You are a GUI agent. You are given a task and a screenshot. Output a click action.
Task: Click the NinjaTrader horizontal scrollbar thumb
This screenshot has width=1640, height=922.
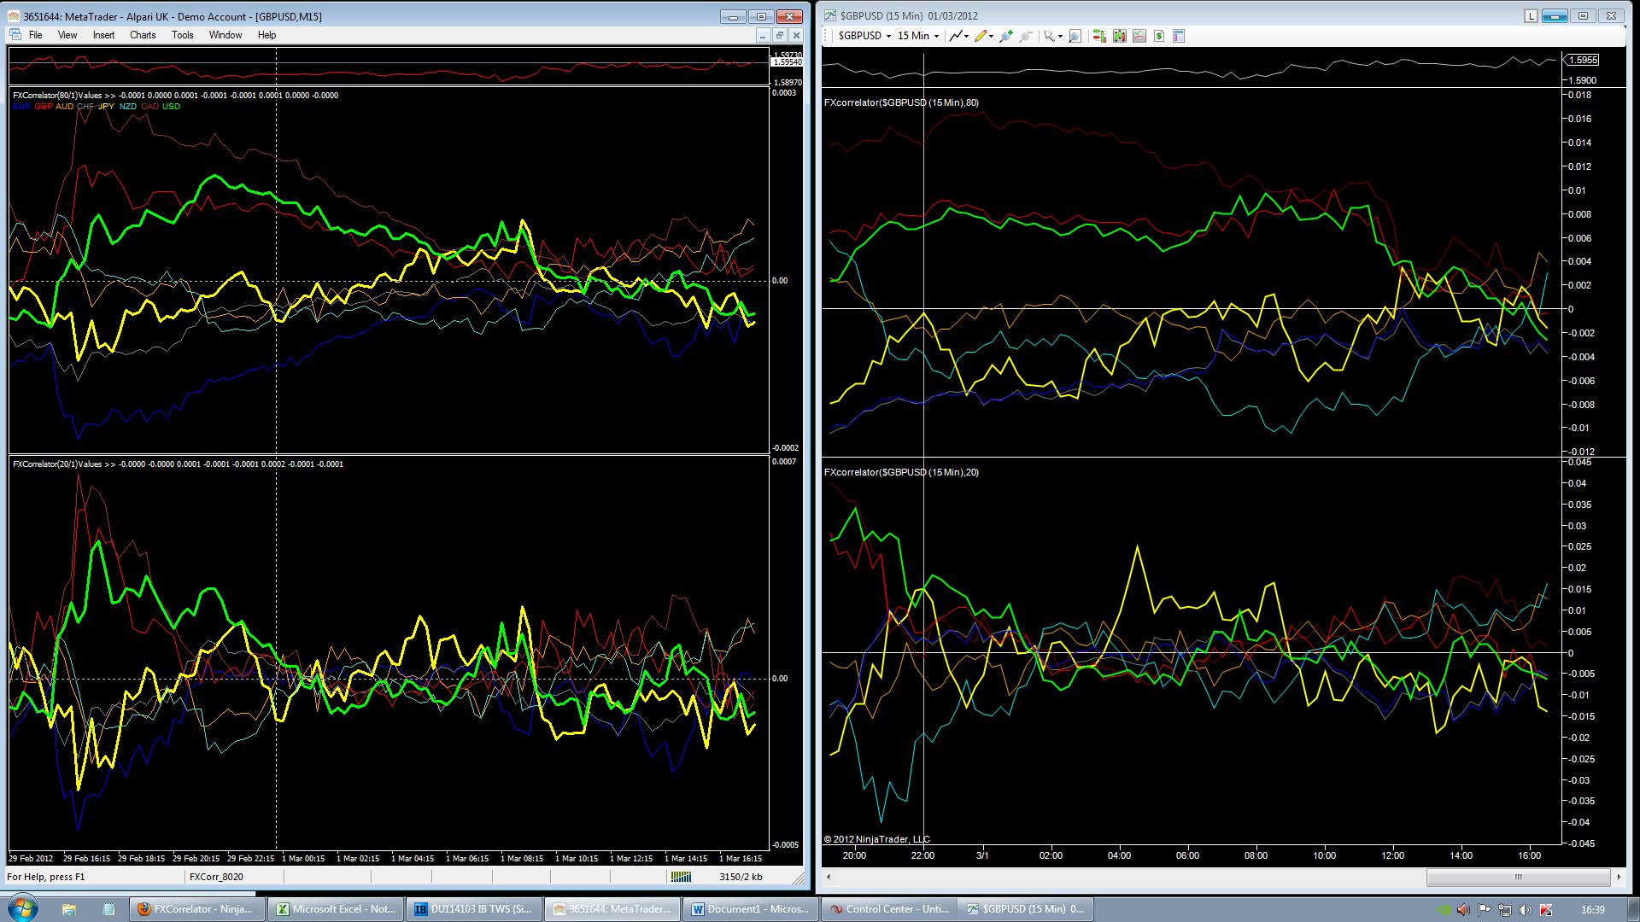pyautogui.click(x=1518, y=877)
